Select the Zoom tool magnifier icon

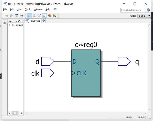click(34, 16)
